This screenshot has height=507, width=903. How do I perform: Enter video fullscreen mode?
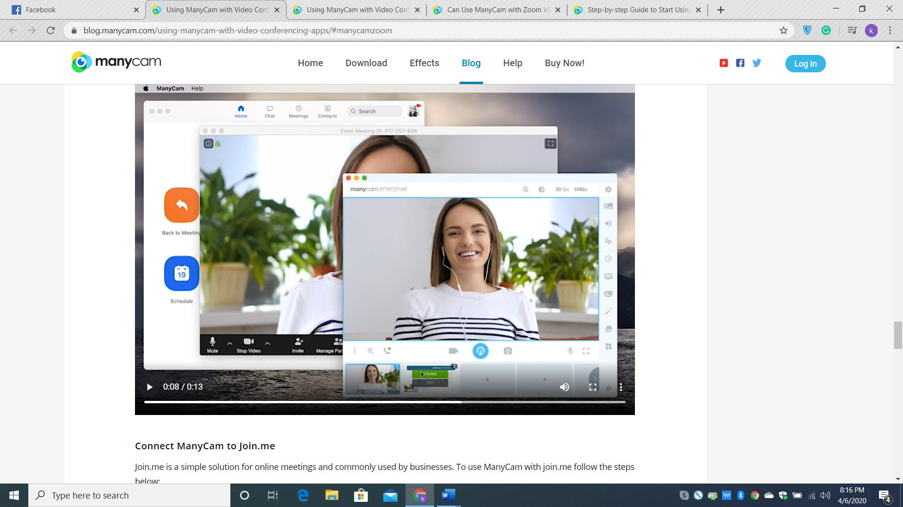tap(593, 387)
